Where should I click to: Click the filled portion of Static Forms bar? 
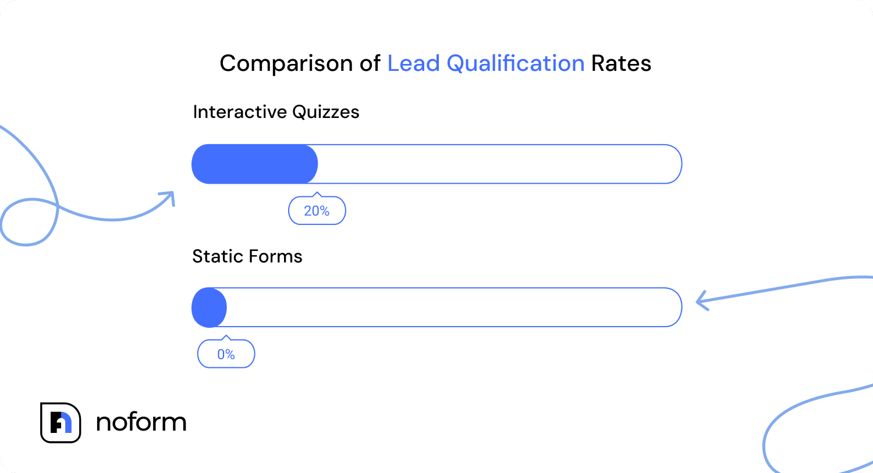pos(209,307)
